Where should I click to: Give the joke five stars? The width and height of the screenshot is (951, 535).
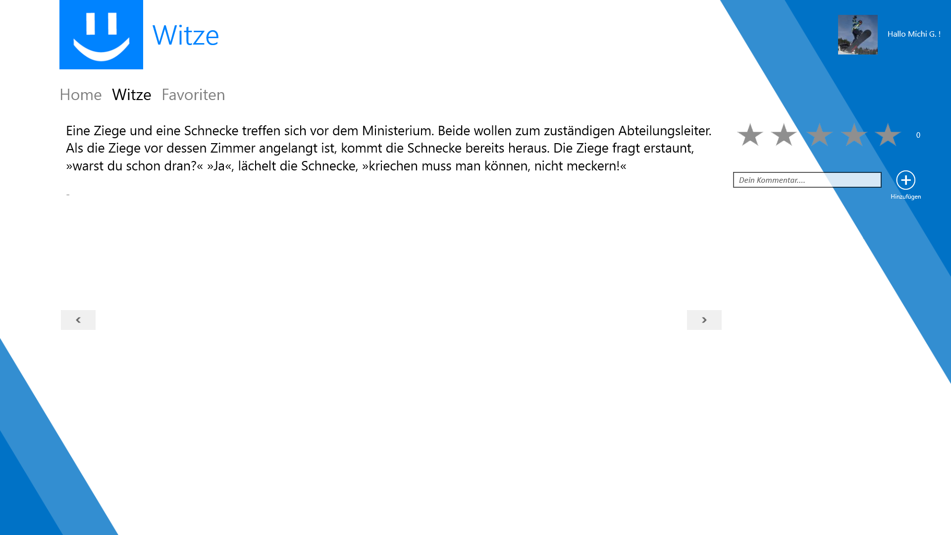[x=888, y=135]
